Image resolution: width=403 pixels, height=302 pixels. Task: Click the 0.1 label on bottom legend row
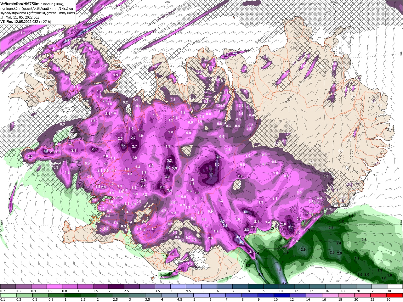point(3,299)
